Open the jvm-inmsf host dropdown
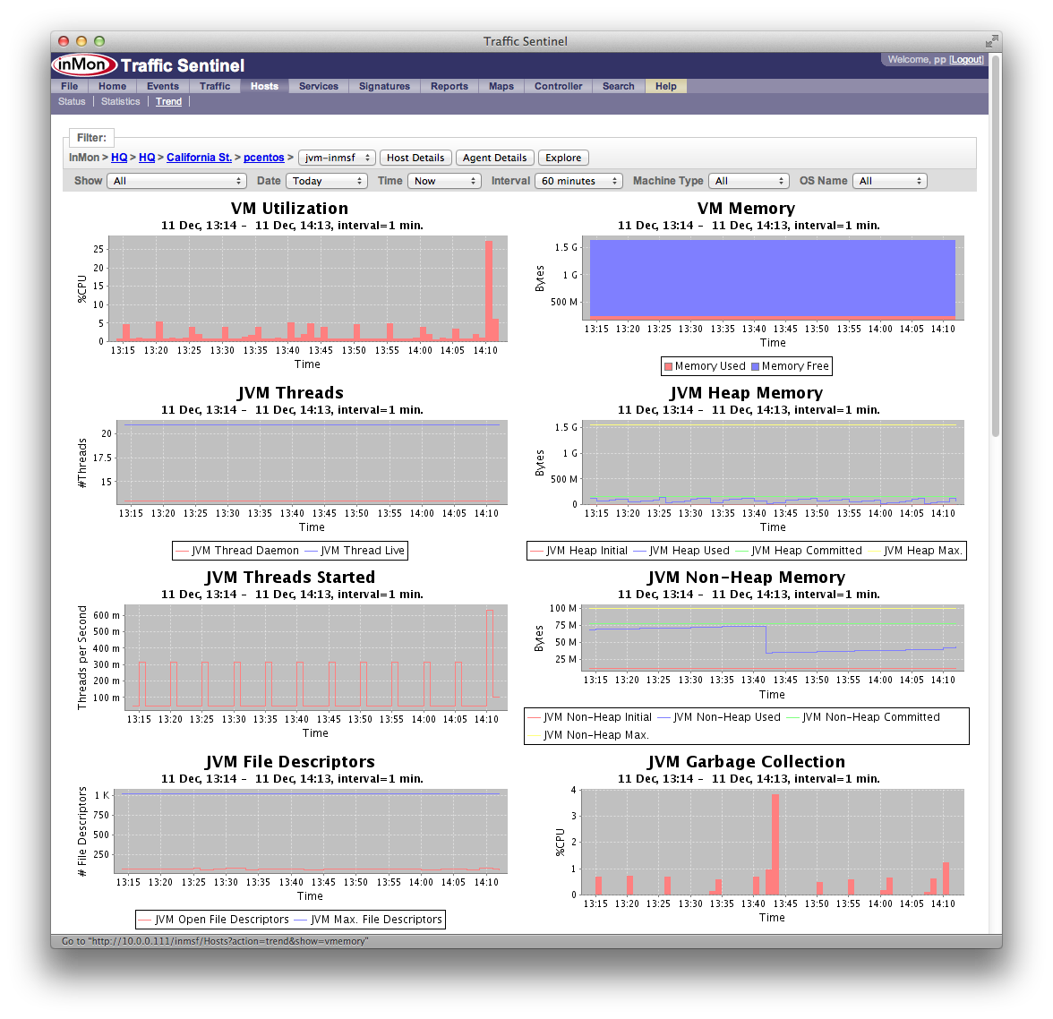 [x=337, y=158]
